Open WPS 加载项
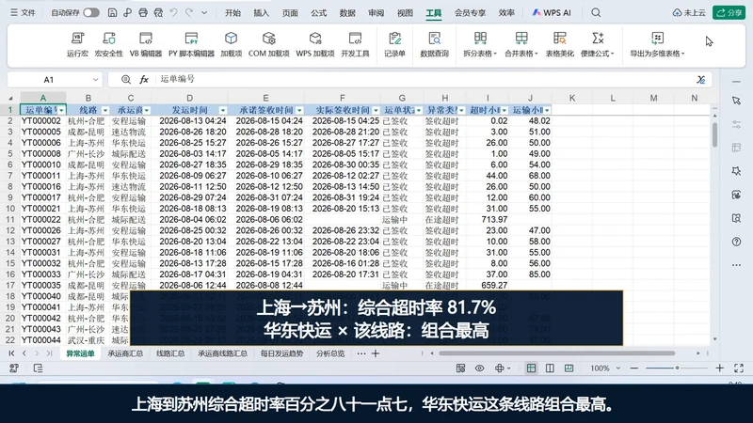Image resolution: width=753 pixels, height=423 pixels. click(315, 44)
